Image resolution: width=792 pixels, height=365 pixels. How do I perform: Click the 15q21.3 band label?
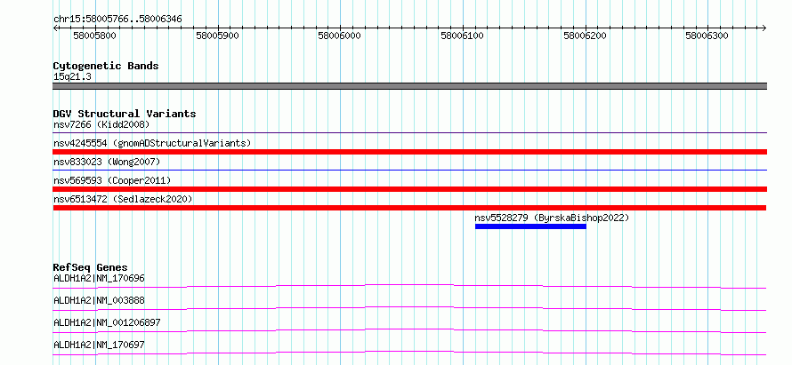[x=72, y=77]
